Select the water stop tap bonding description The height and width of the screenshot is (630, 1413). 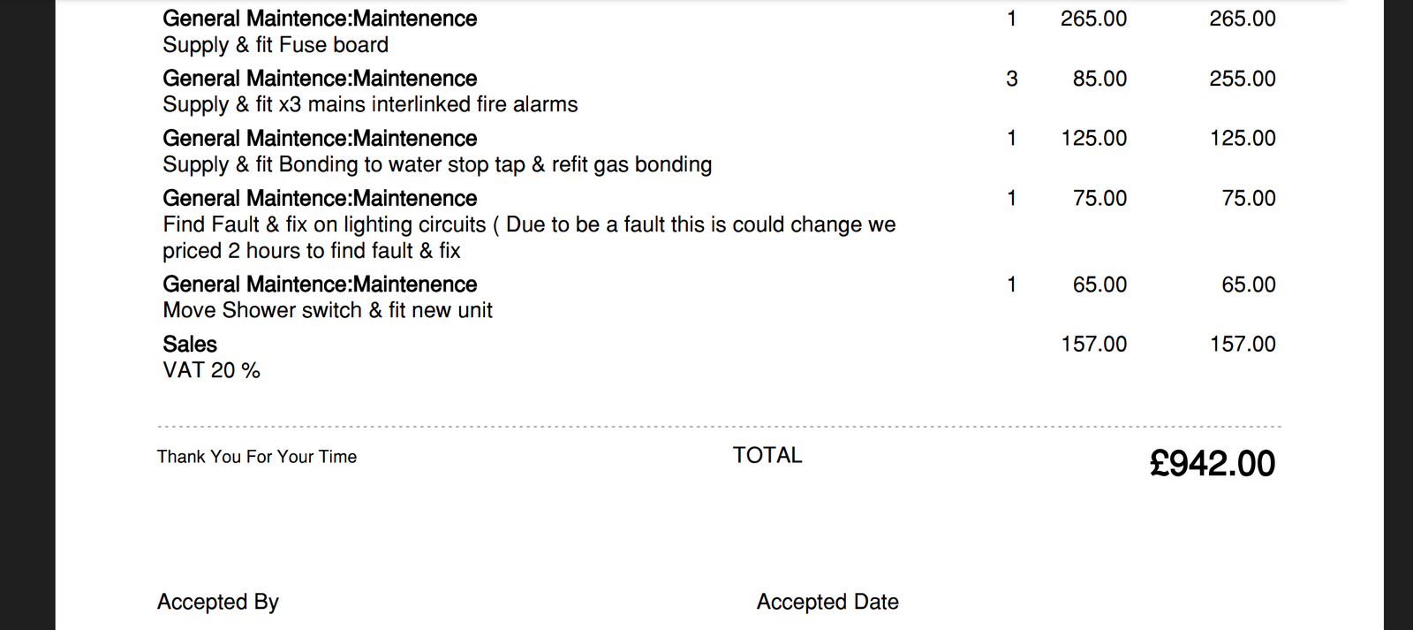(x=437, y=164)
